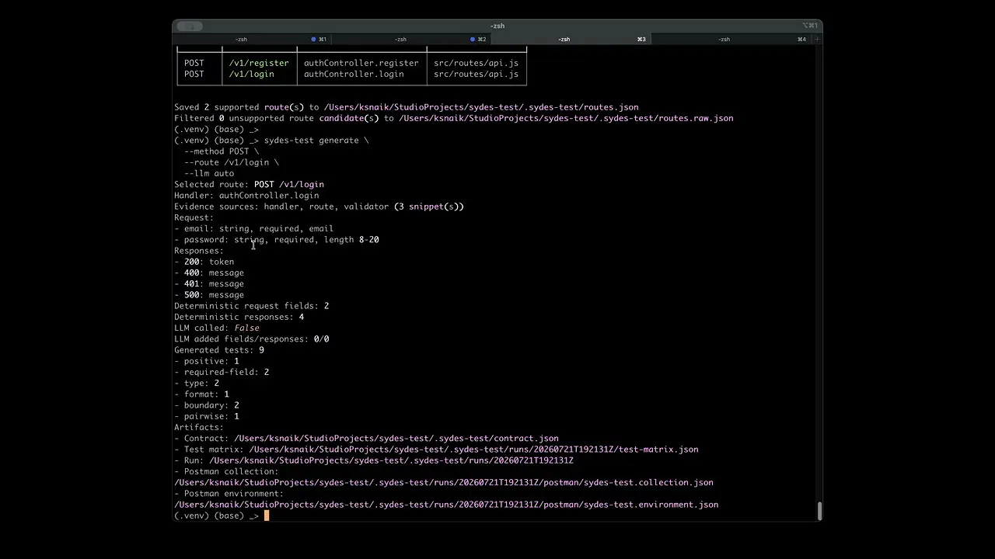Click authController.register in the table

361,63
